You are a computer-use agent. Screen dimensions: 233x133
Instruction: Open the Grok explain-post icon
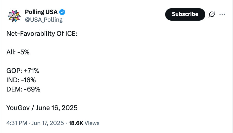coord(212,14)
